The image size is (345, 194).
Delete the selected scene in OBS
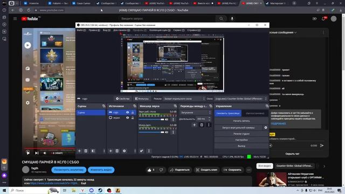tap(86, 151)
